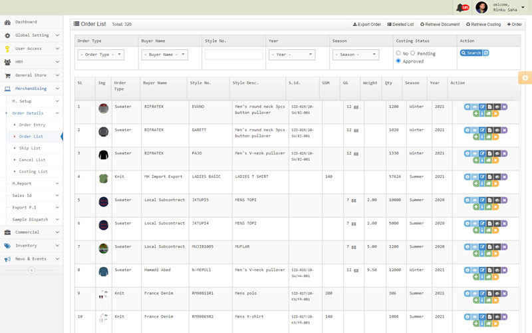Open user menu arrow beside Rinku Saha
Viewport: 532px width, 333px height.
coord(523,7)
